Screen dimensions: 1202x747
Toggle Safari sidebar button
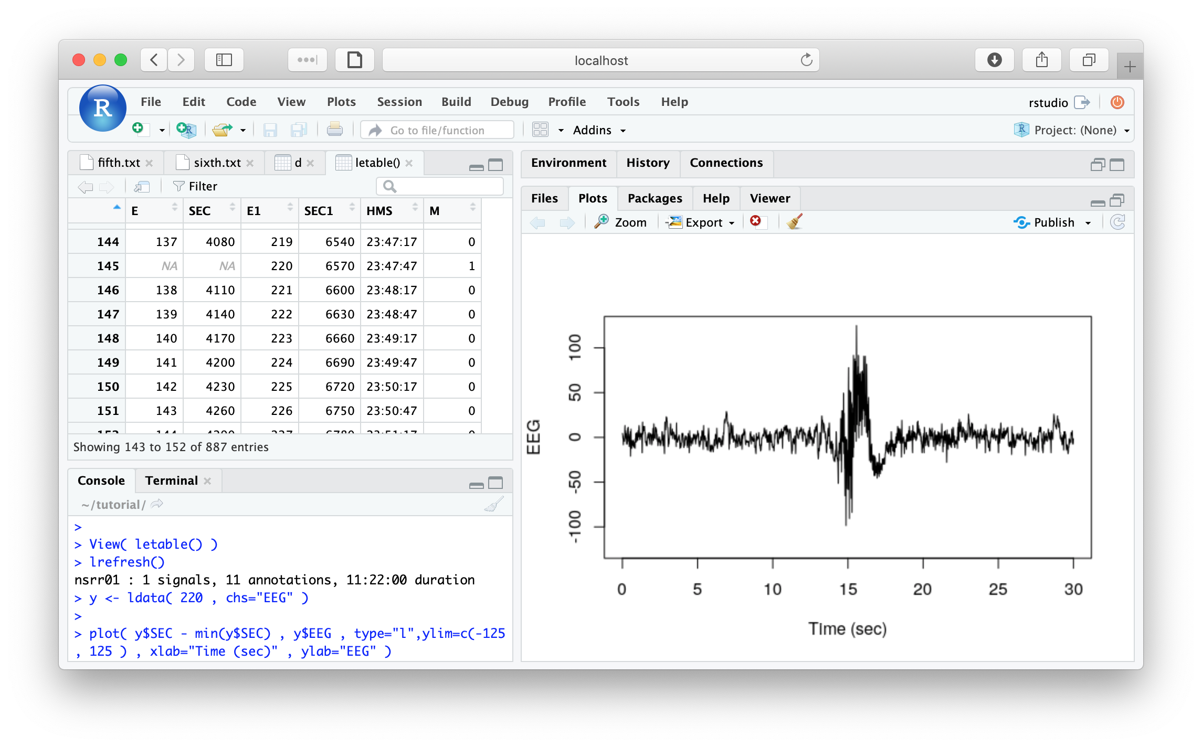[x=224, y=60]
